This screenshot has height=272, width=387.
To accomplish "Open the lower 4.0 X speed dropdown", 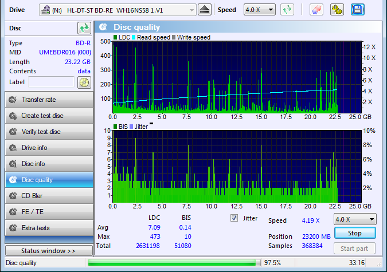I will pos(355,219).
